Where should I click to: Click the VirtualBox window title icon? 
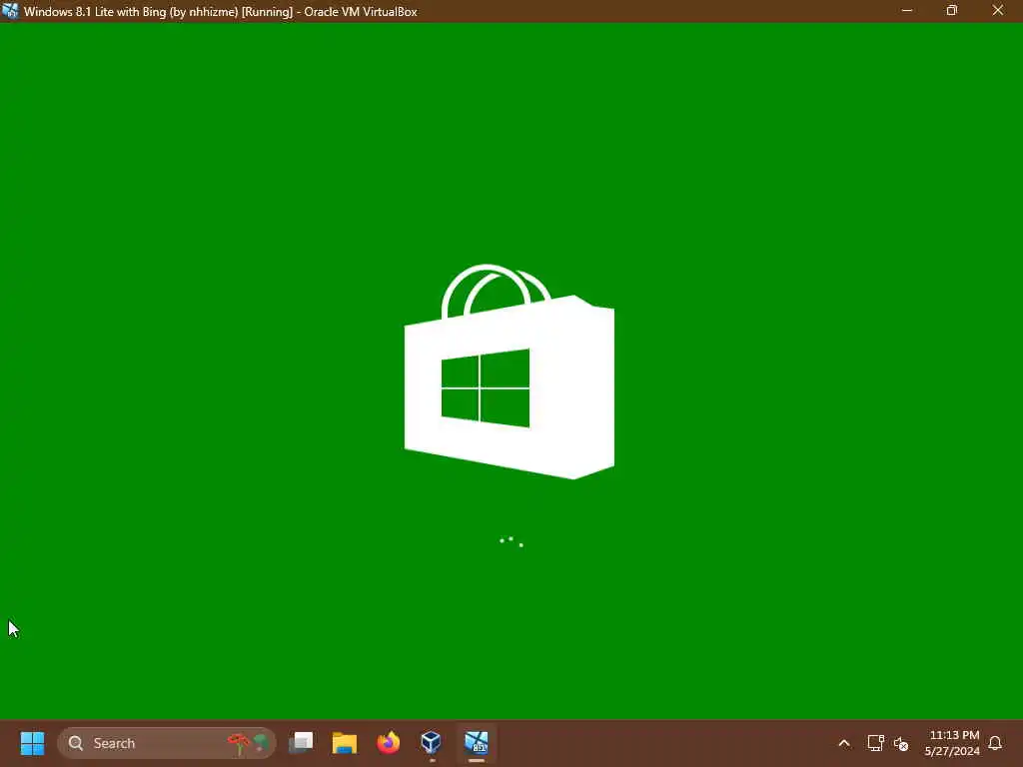[x=10, y=11]
